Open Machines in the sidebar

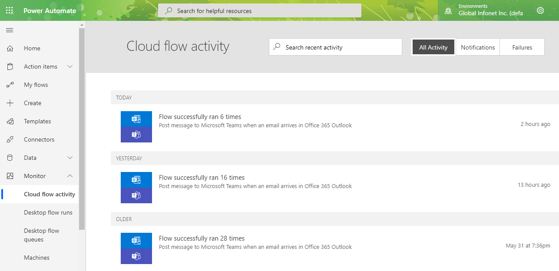pyautogui.click(x=37, y=258)
